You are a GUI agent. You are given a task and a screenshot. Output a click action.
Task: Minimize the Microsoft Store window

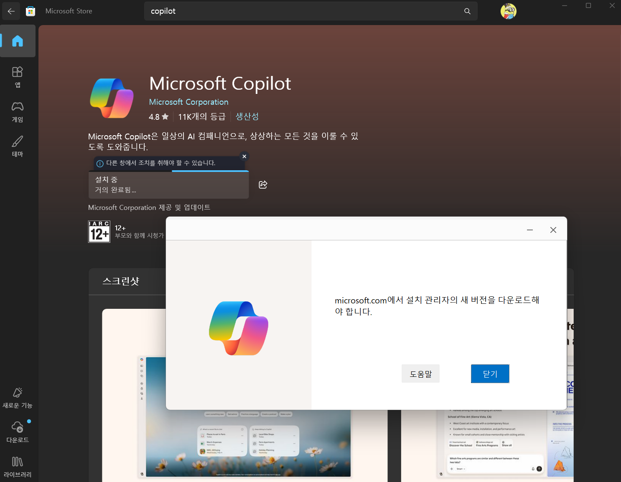[x=565, y=6]
